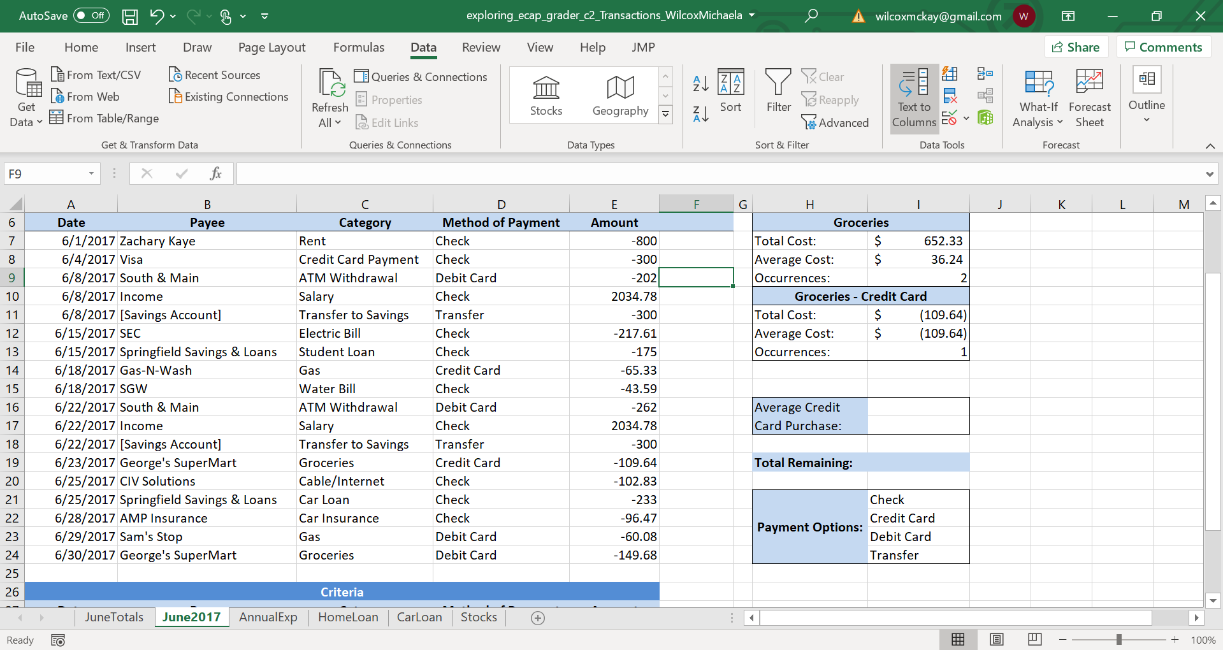1223x650 pixels.
Task: Switch to the AnnualExp sheet tab
Action: coord(268,617)
